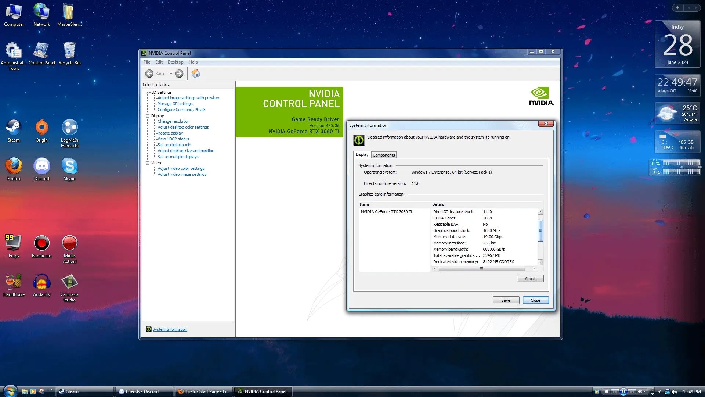
Task: Click the Bandicam desktop icon
Action: (41, 247)
